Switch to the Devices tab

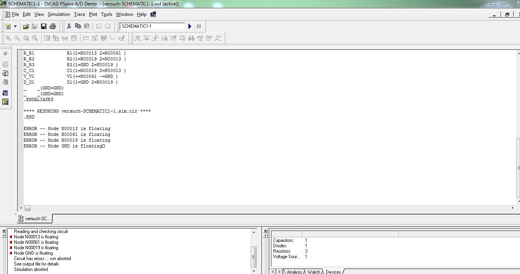point(333,272)
